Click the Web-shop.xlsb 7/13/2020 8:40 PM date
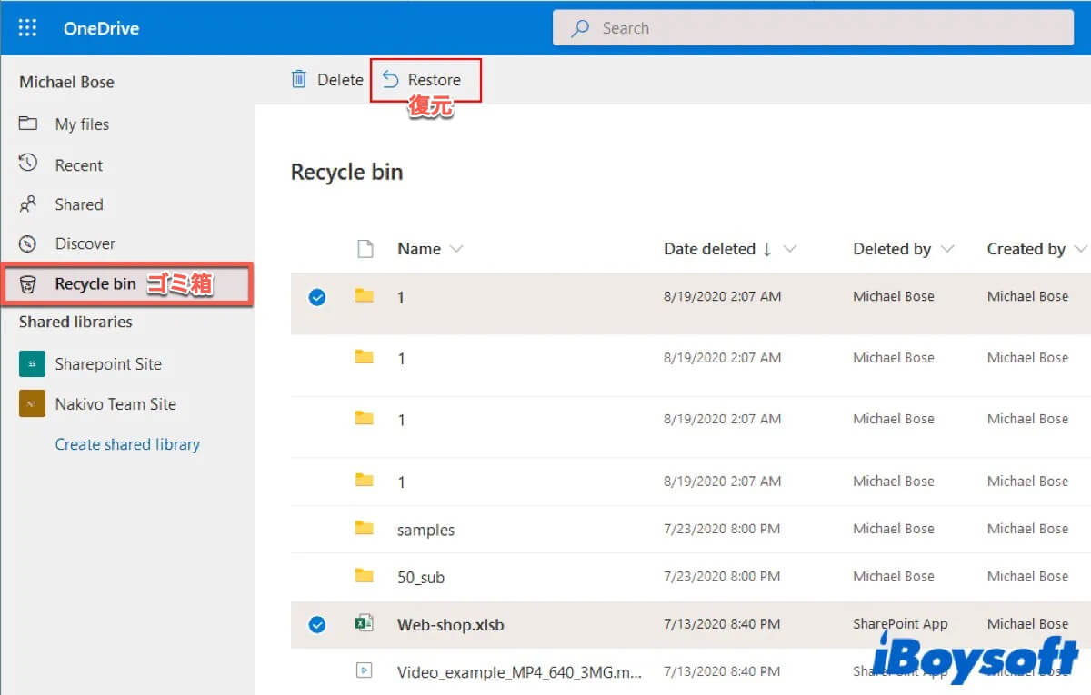 point(722,624)
